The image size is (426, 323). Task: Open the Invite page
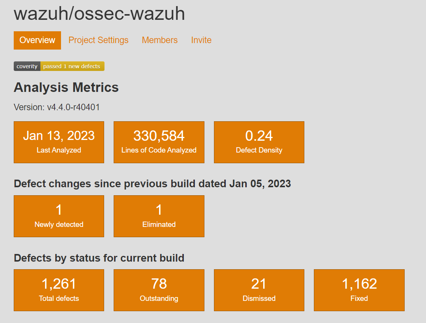(201, 40)
